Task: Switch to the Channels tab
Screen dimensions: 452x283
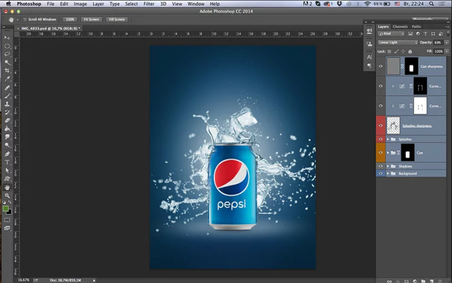Action: pos(400,27)
